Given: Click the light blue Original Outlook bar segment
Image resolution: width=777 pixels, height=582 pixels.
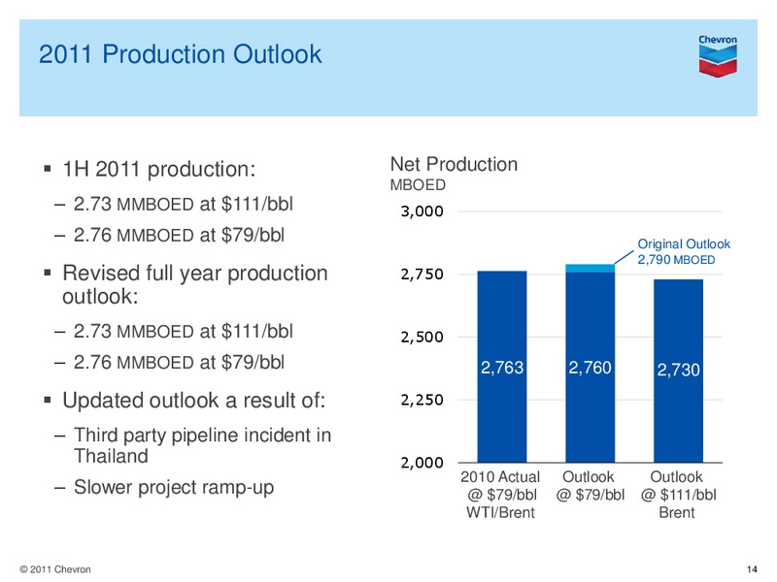Looking at the screenshot, I should pos(591,268).
